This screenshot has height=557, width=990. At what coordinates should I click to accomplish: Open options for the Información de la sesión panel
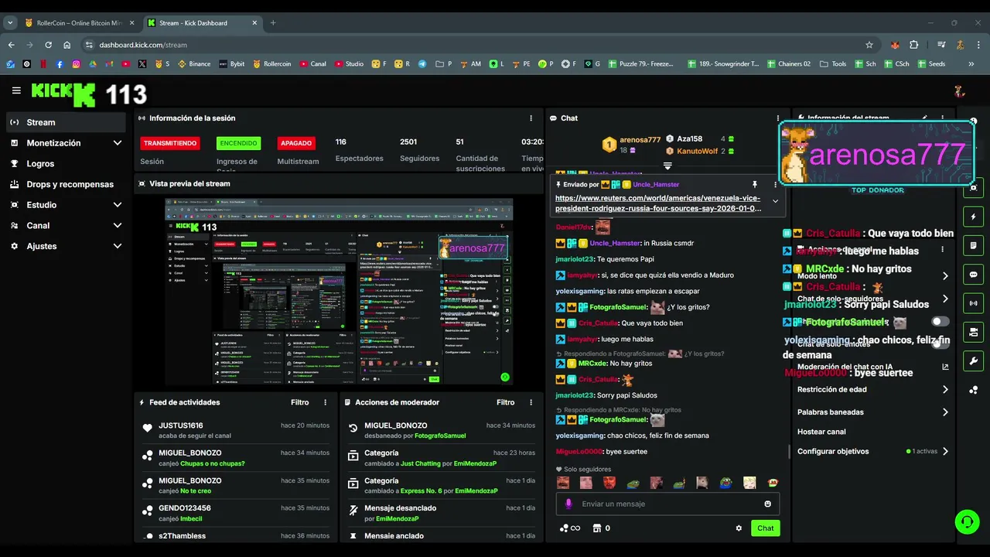[x=531, y=118]
